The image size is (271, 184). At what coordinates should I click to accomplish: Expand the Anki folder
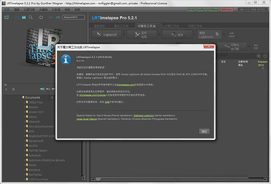tap(24, 131)
